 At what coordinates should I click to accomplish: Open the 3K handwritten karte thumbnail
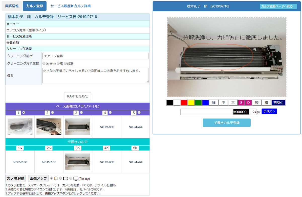(78, 162)
